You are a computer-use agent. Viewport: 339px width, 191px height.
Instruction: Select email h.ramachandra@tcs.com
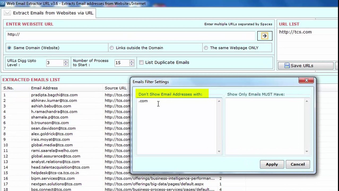(x=54, y=111)
